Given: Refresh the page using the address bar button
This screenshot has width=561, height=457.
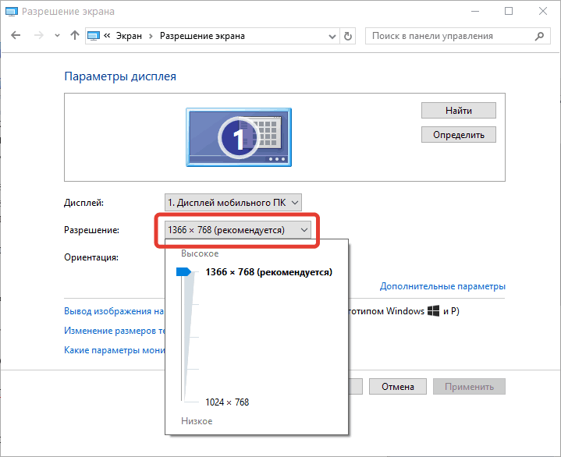Looking at the screenshot, I should 348,36.
